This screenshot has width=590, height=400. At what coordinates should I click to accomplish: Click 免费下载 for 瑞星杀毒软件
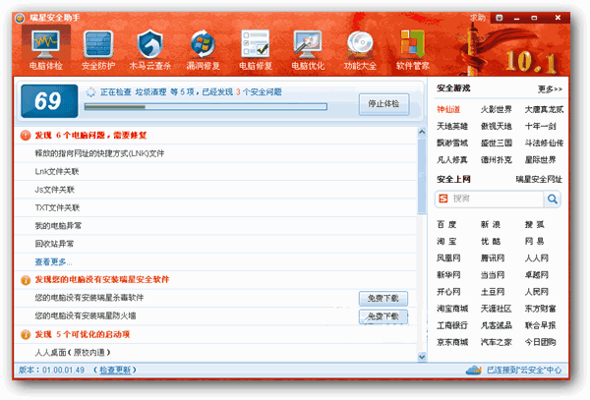pyautogui.click(x=383, y=299)
